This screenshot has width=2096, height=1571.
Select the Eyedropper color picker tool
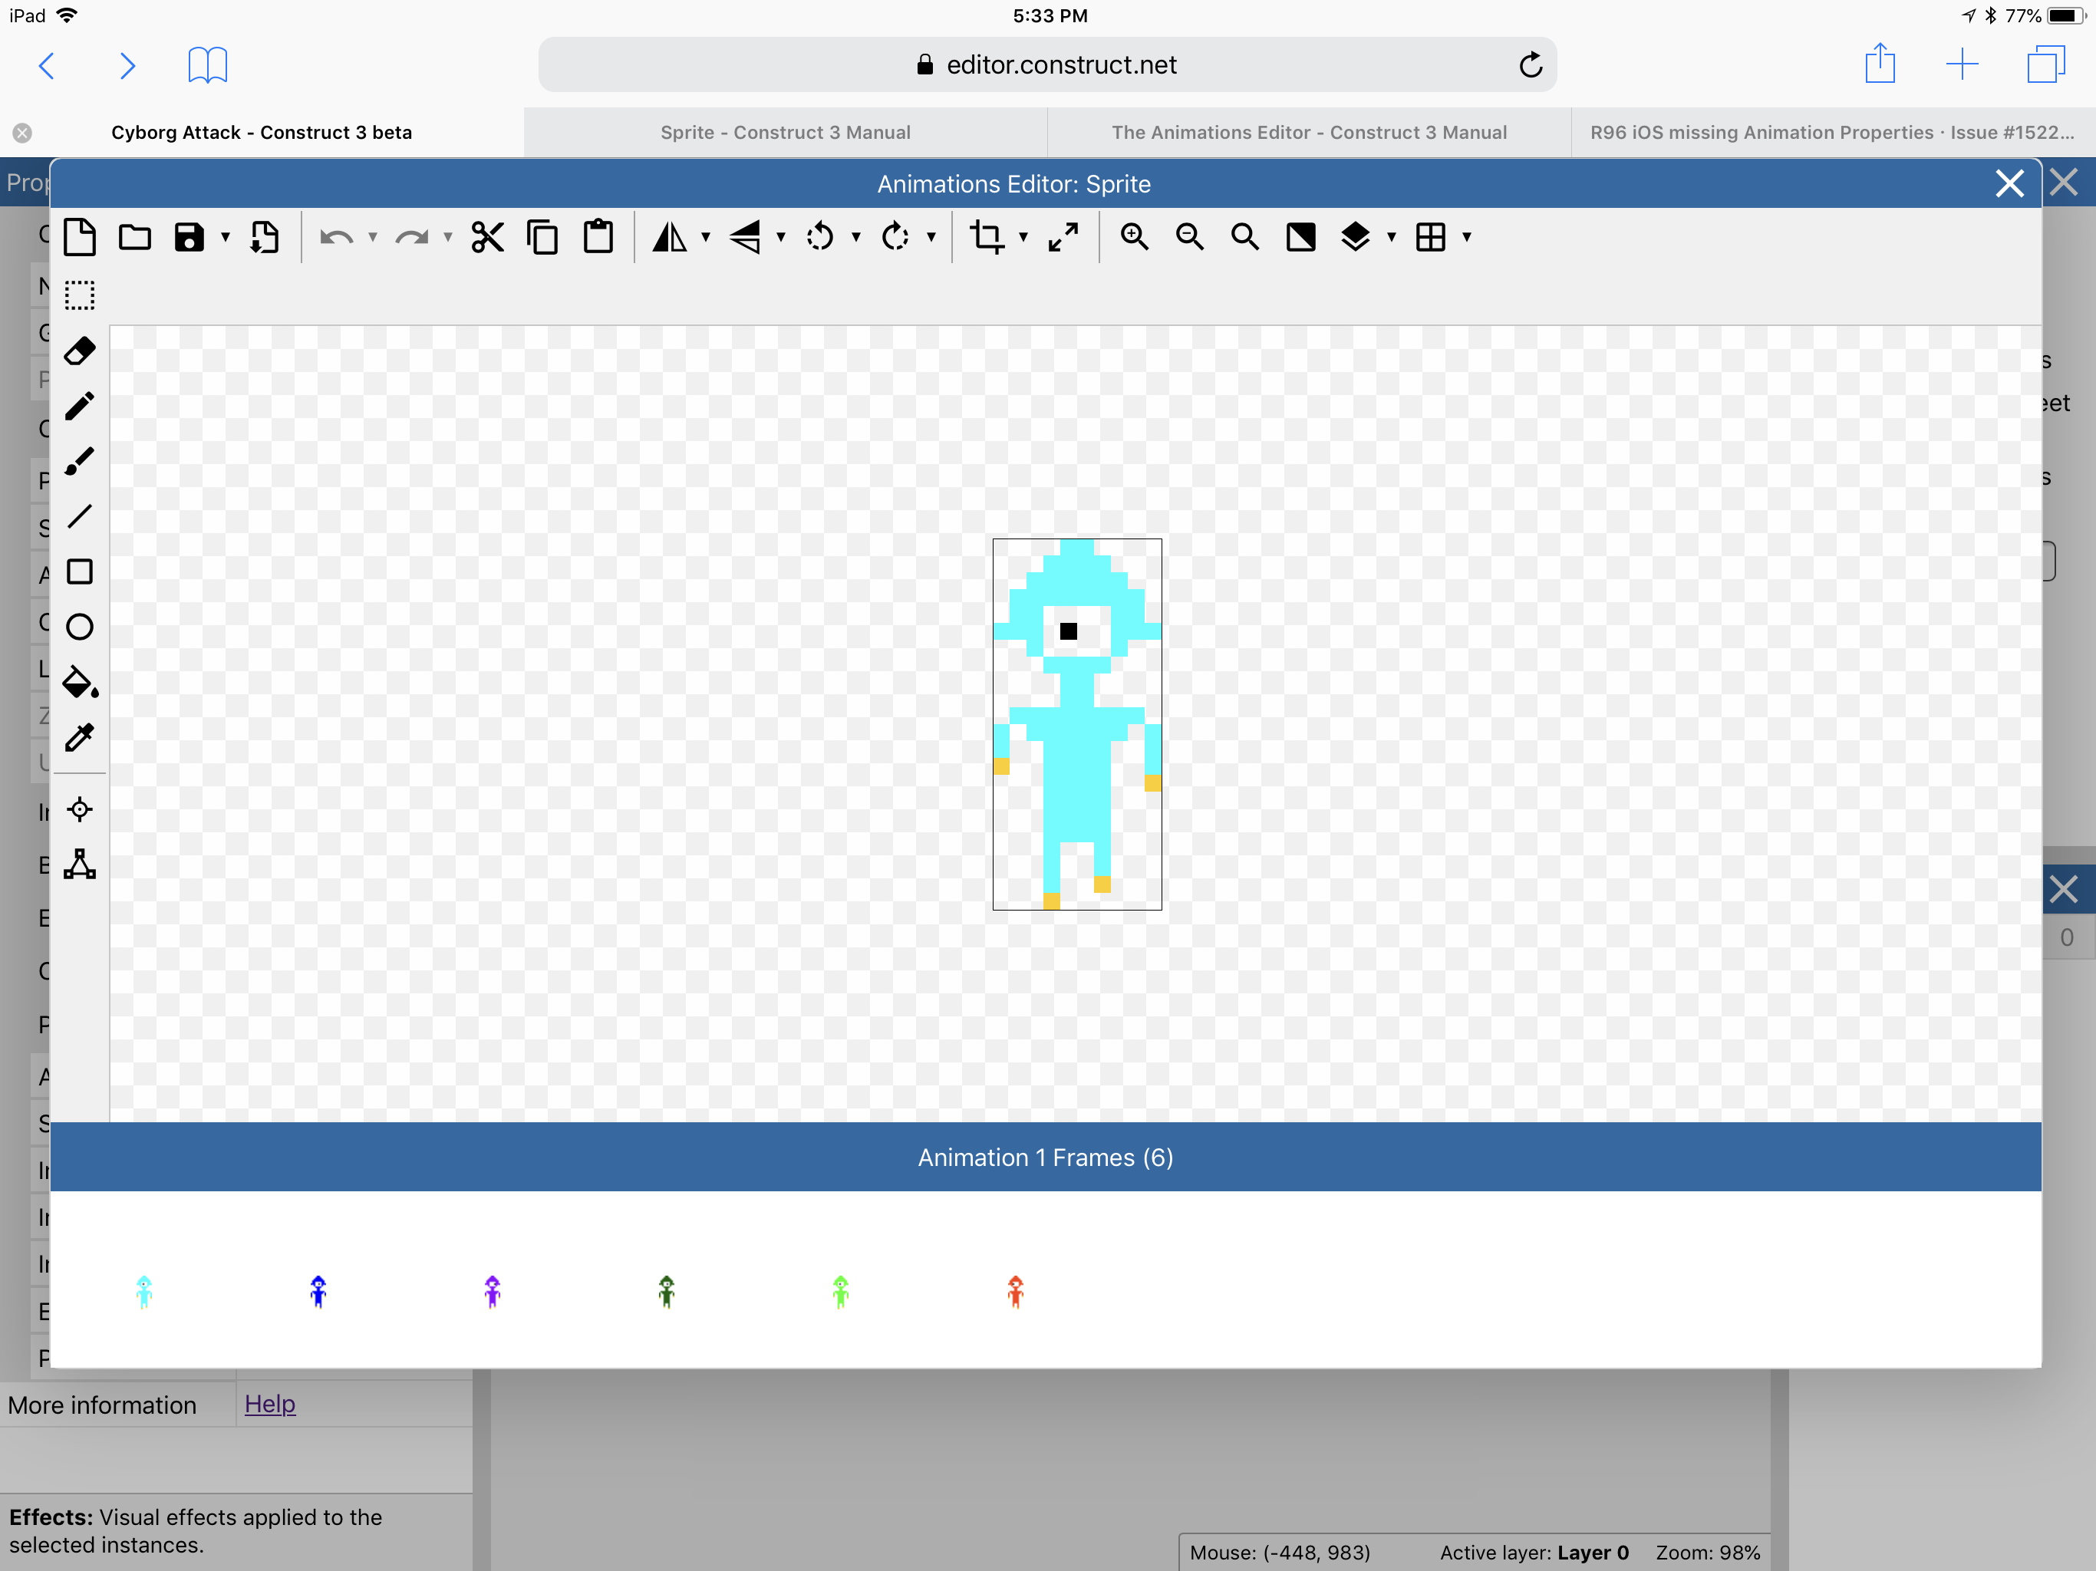coord(80,737)
